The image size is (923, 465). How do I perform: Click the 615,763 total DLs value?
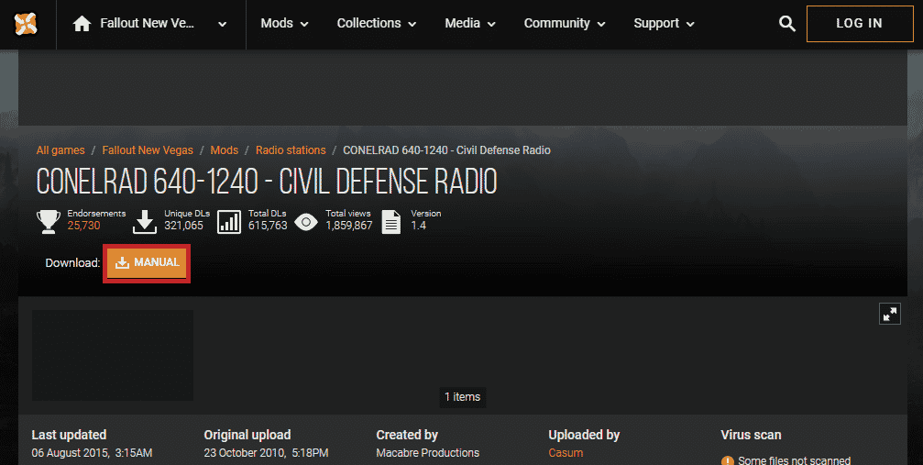[x=268, y=226]
